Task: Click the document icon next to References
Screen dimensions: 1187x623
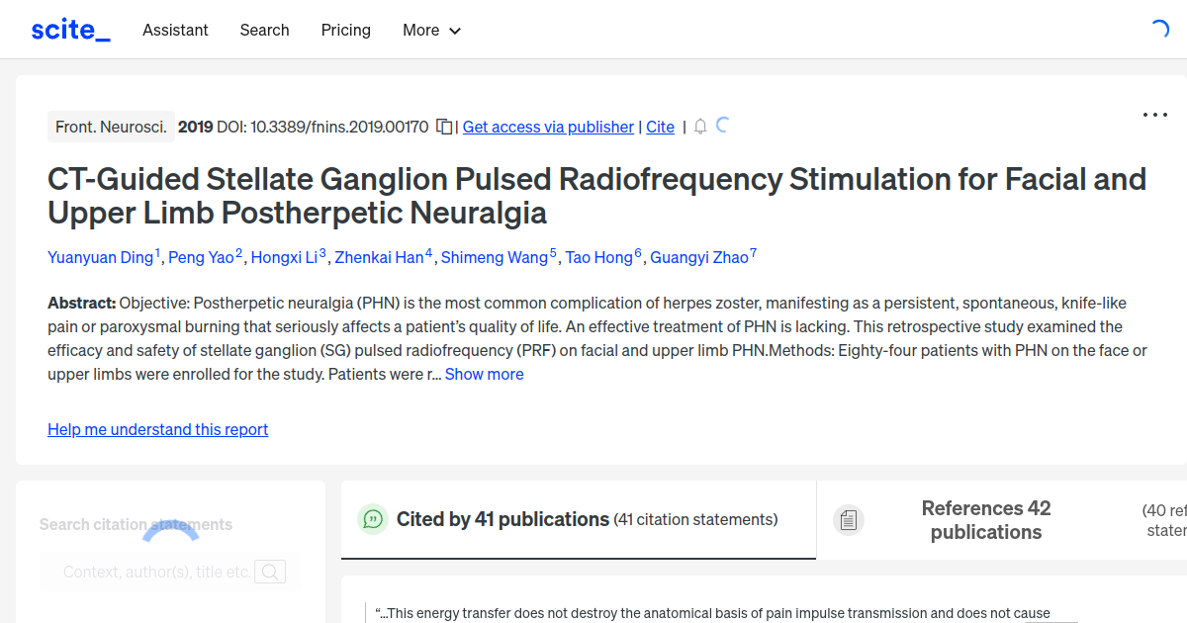Action: tap(849, 519)
